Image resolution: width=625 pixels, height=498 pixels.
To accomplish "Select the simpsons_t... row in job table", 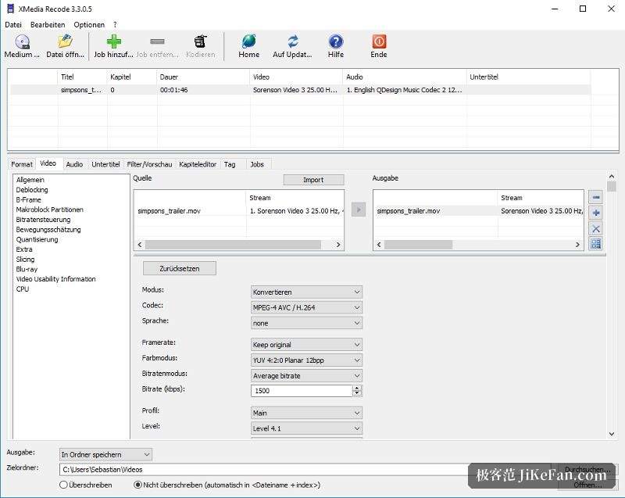I will coord(300,90).
